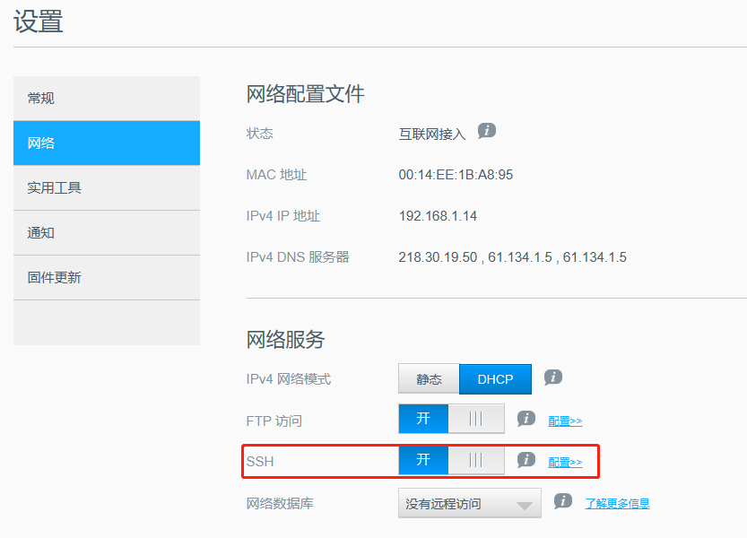Open the SSH 配置>> link
Viewport: 747px width, 538px height.
point(565,462)
